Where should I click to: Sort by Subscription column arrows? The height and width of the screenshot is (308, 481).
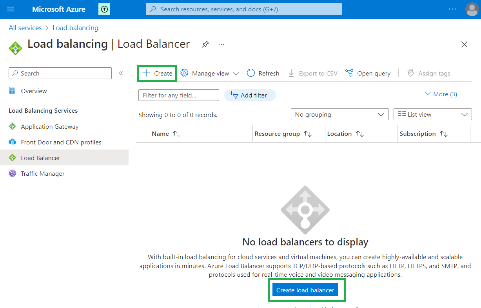click(x=444, y=134)
